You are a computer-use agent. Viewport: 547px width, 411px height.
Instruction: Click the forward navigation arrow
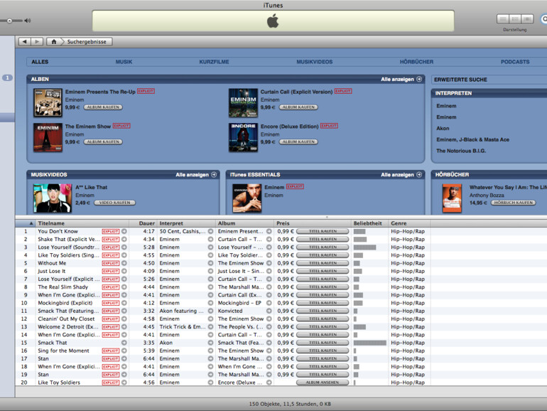click(37, 41)
